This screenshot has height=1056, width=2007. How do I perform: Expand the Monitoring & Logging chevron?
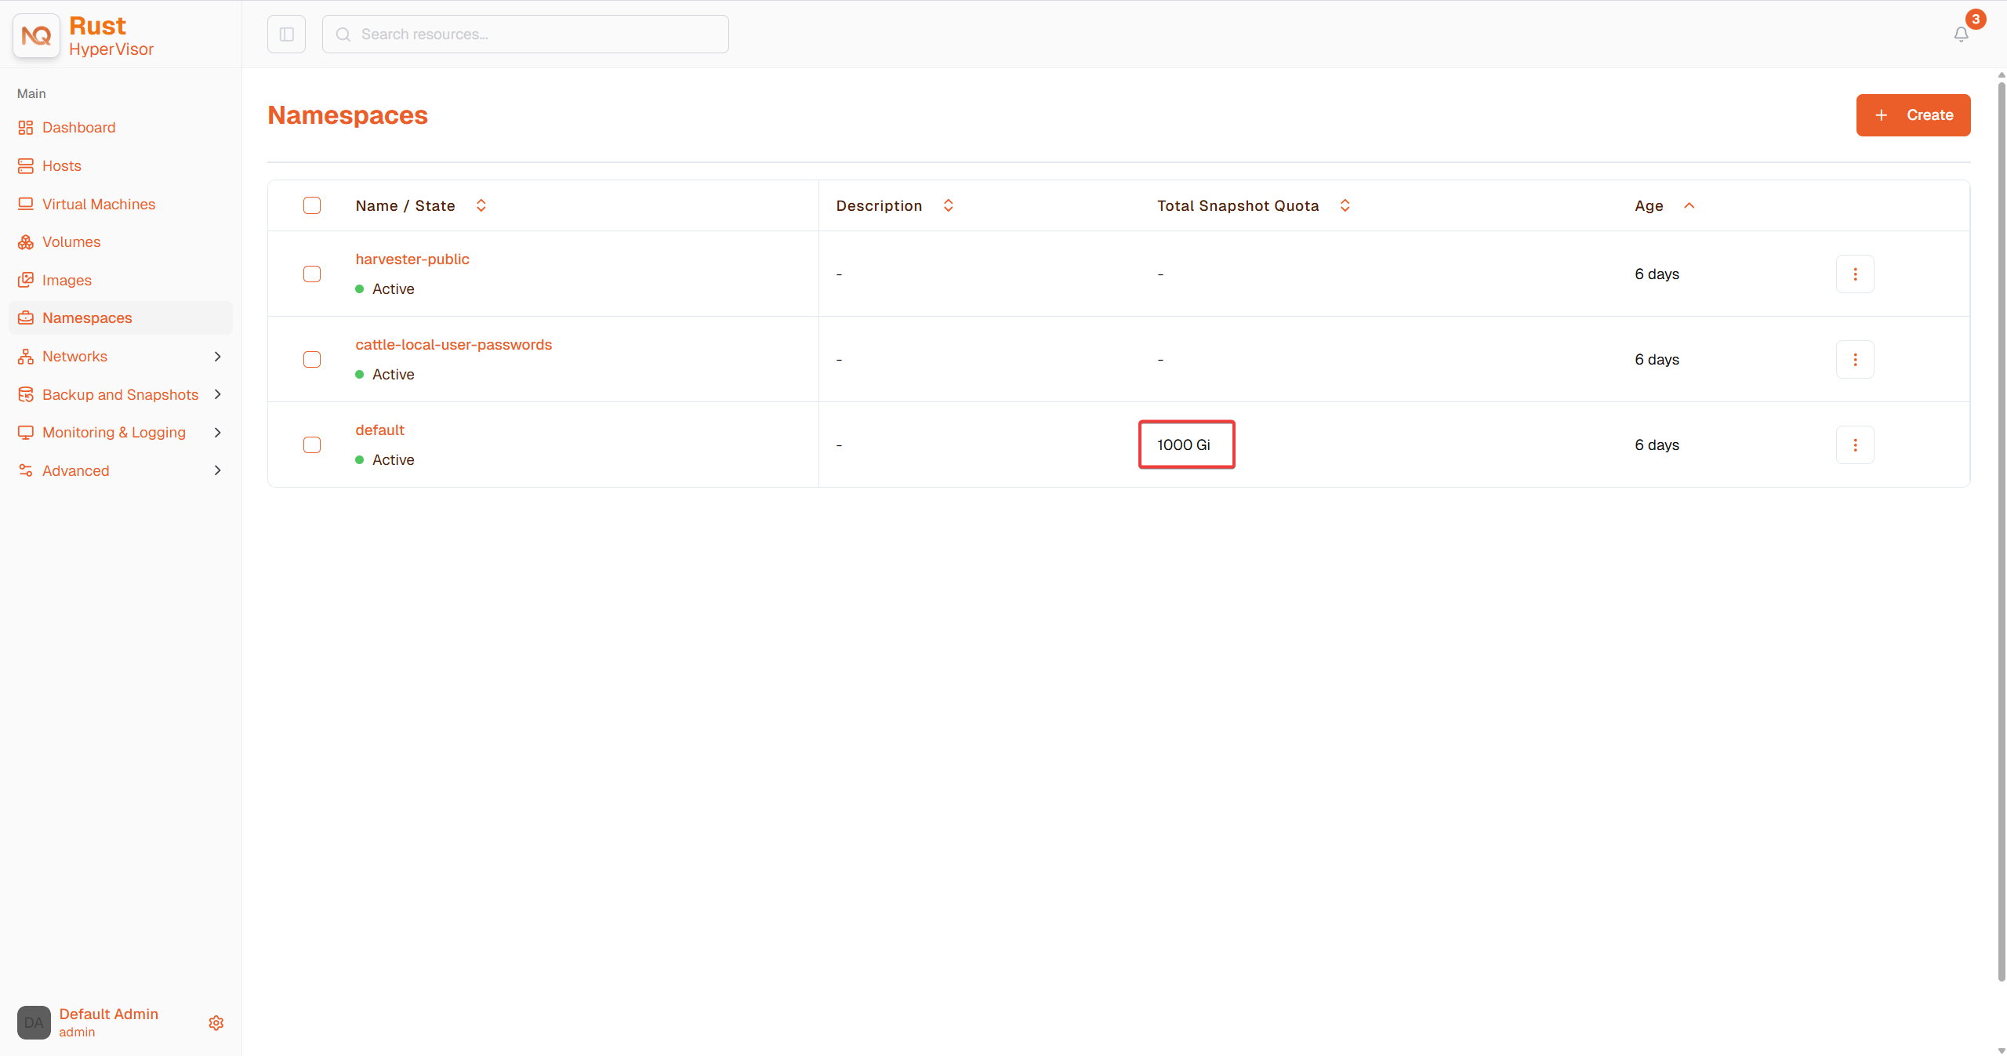pyautogui.click(x=218, y=433)
